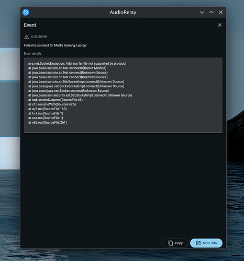Maximize AudioRelay with up chevron
The height and width of the screenshot is (261, 244).
[x=212, y=12]
